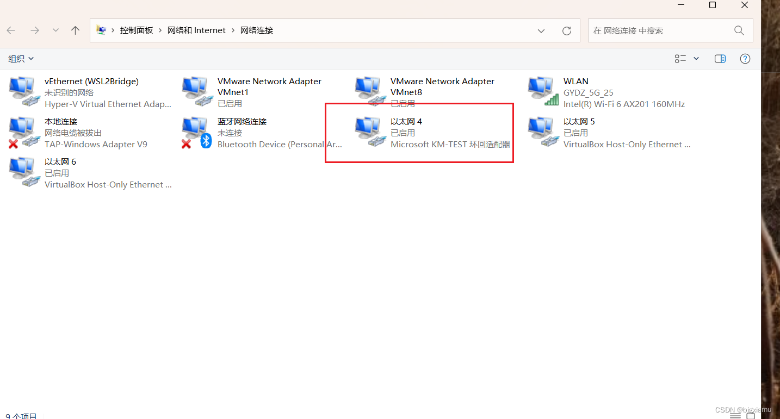Screen dimensions: 780x419
Task: Expand the address bar history dropdown
Action: click(541, 31)
